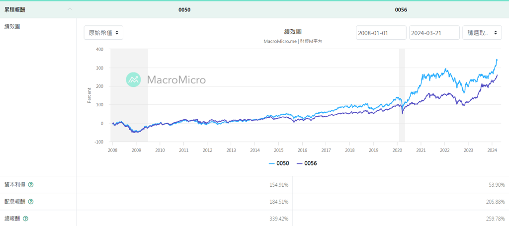
Task: Click the MacroMicro watermark logo icon
Action: pyautogui.click(x=134, y=79)
